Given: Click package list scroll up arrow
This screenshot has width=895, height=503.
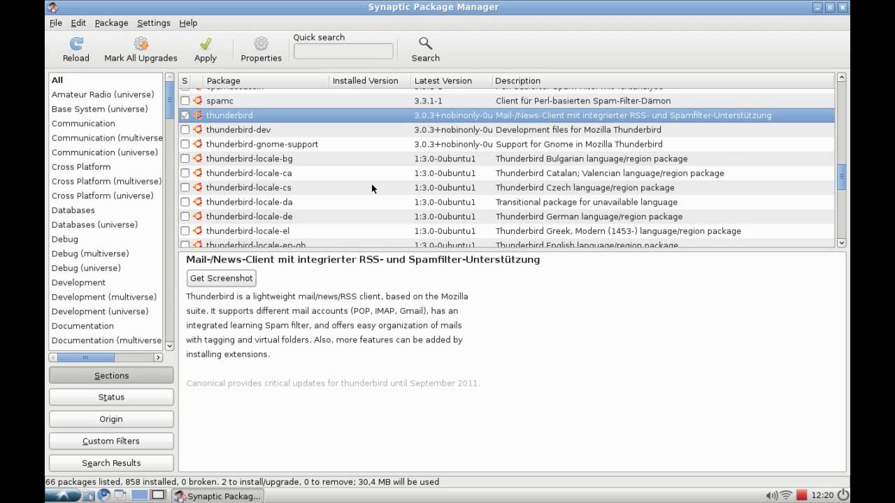Looking at the screenshot, I should tap(842, 77).
